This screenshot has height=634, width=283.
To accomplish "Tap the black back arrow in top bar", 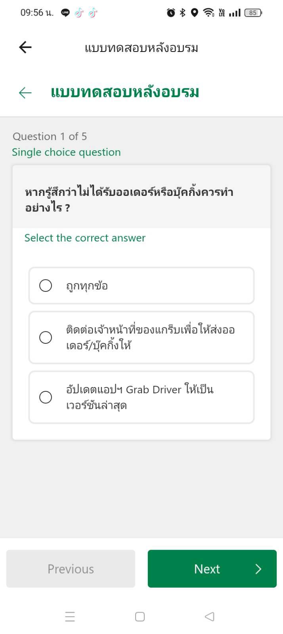I will 25,47.
